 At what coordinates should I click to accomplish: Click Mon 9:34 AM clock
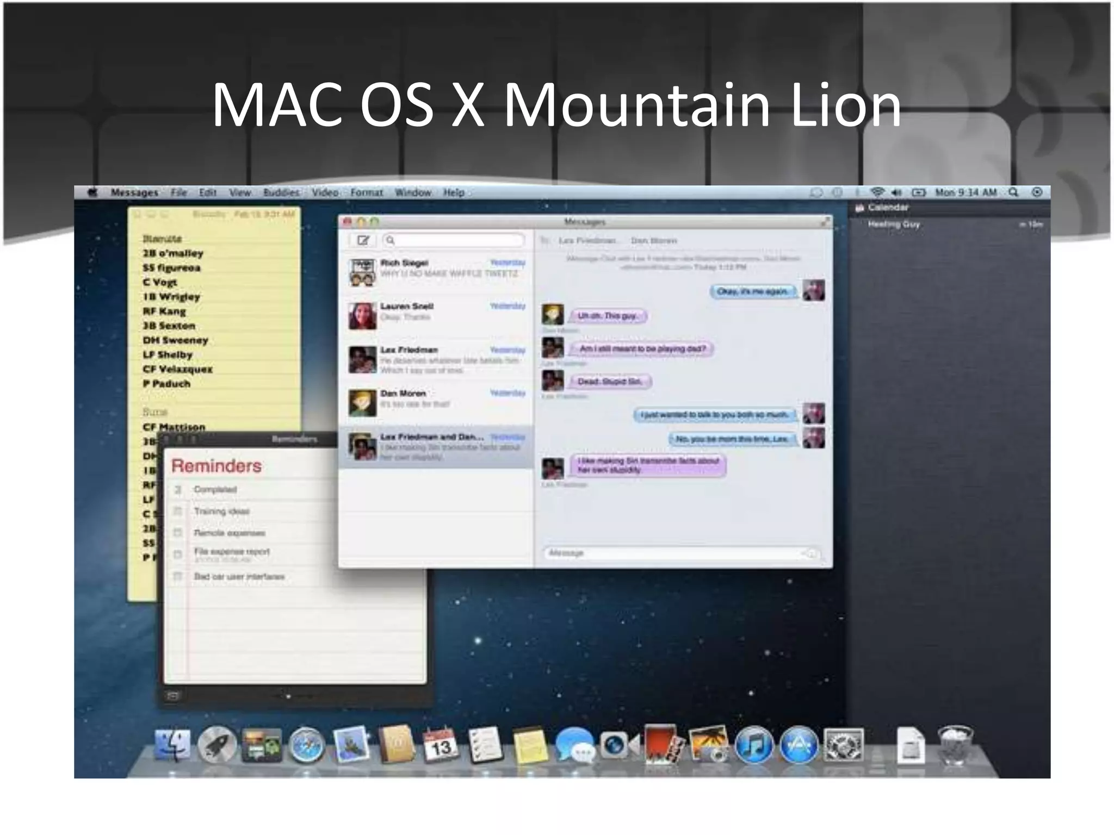pos(966,192)
